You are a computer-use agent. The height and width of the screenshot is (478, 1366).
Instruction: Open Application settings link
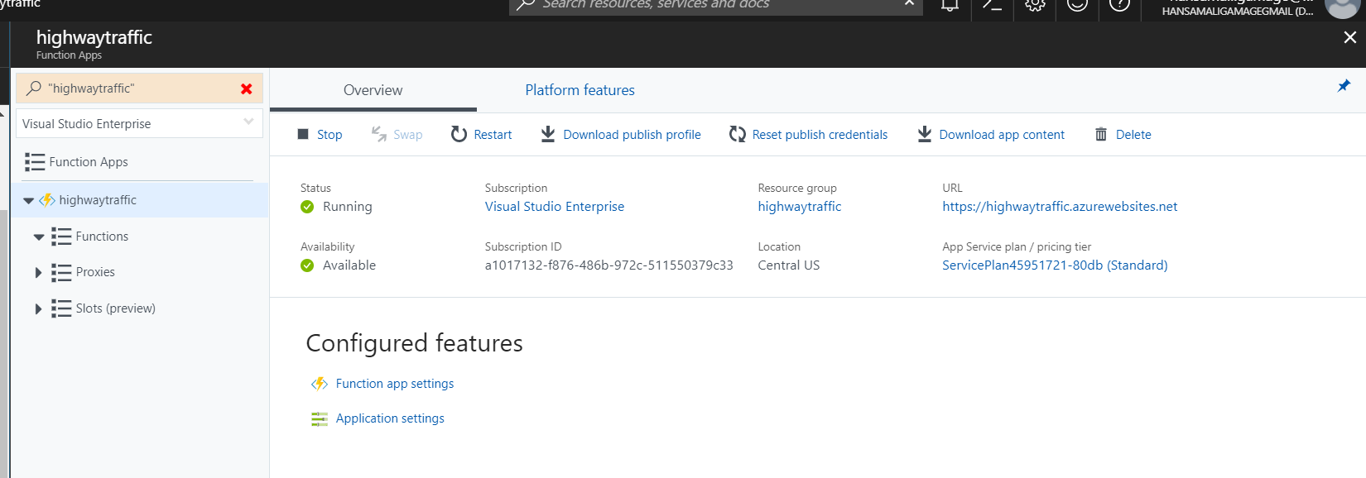[x=390, y=418]
